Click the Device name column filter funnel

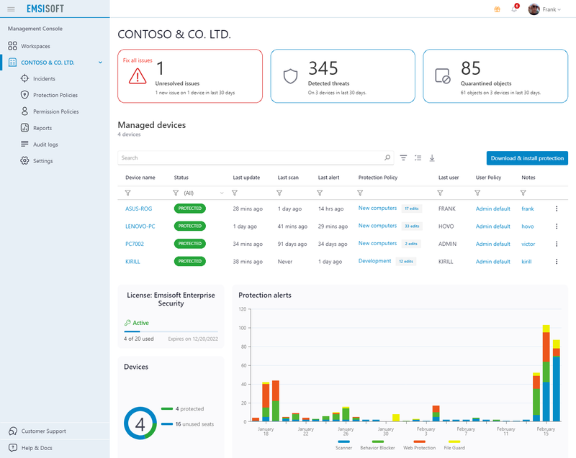pos(128,193)
